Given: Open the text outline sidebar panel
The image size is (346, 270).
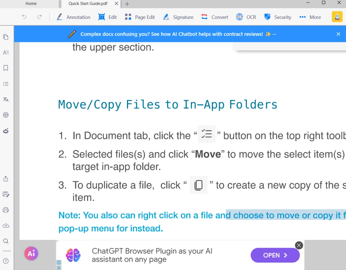Looking at the screenshot, I should (6, 52).
